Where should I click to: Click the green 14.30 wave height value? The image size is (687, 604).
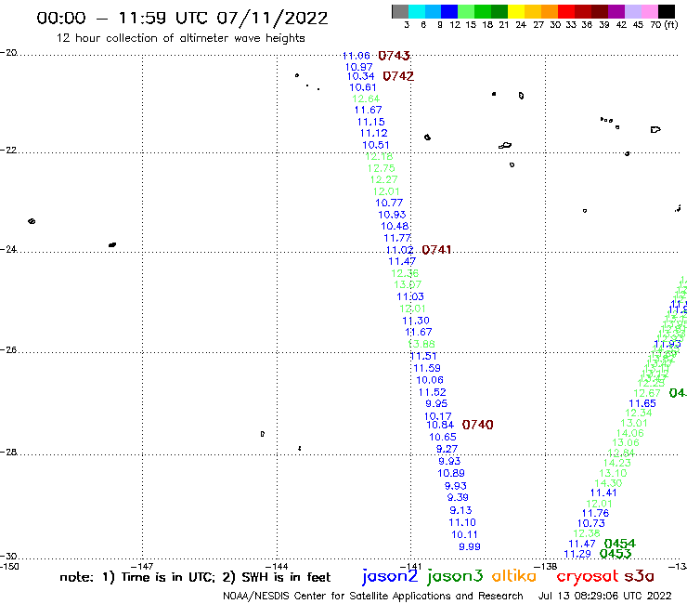click(608, 483)
